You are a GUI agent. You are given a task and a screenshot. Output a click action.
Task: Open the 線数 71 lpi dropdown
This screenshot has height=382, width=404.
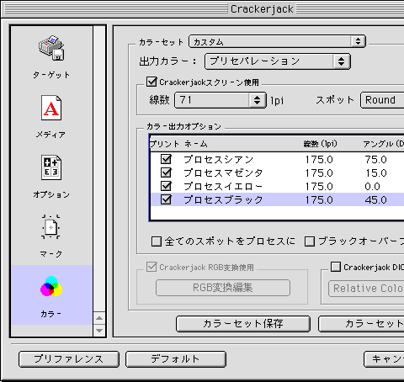tap(221, 100)
